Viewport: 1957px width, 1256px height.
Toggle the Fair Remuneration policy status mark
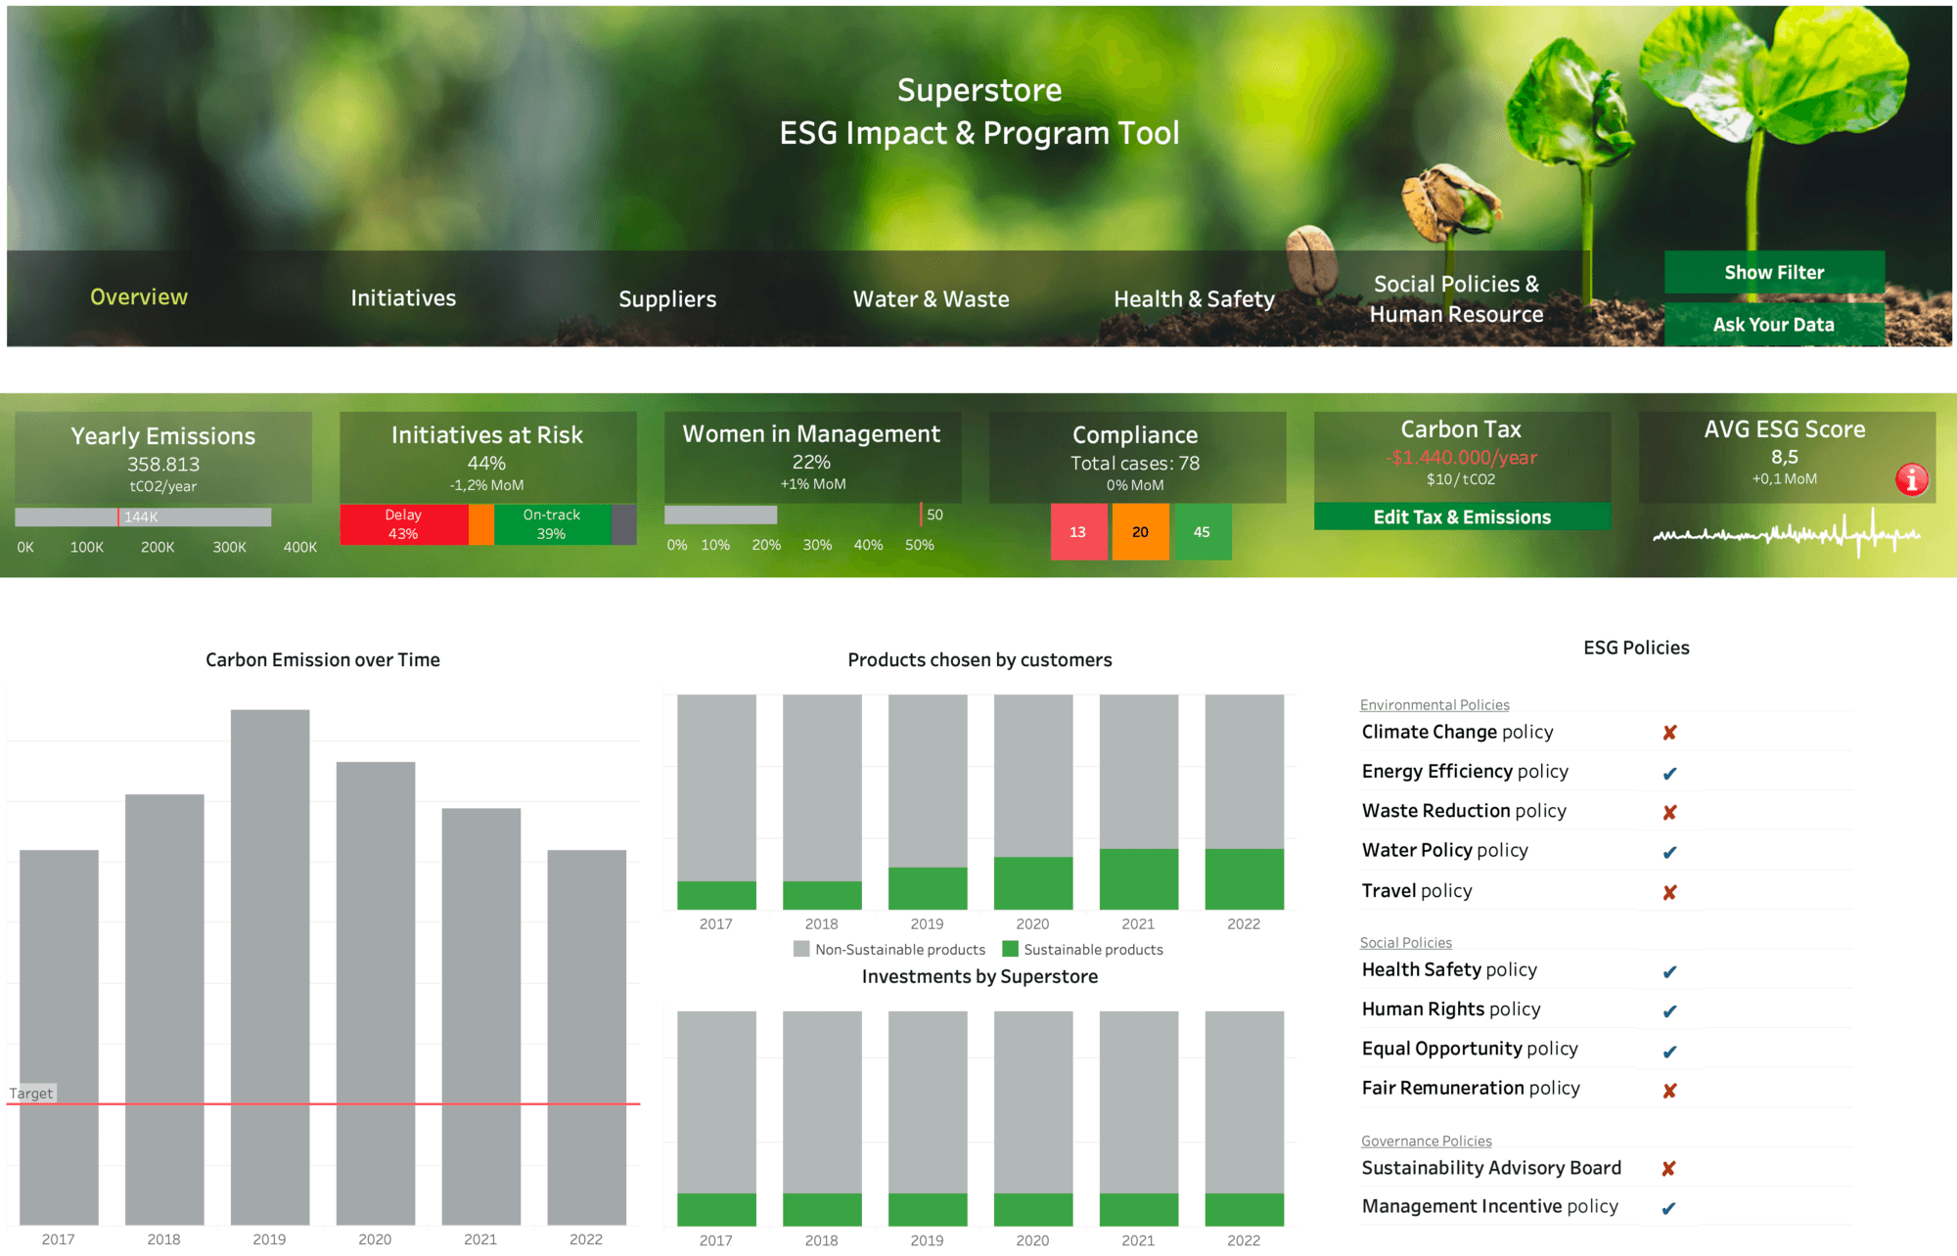tap(1671, 1089)
